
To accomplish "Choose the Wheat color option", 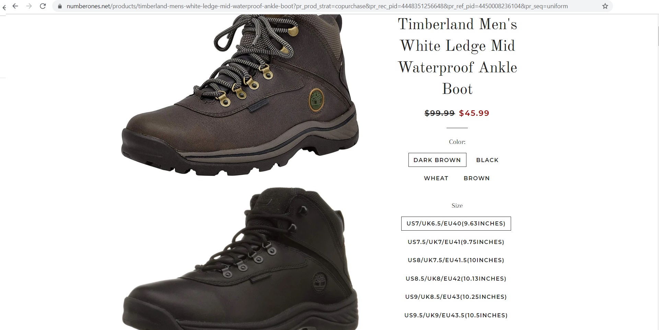I will pos(436,178).
